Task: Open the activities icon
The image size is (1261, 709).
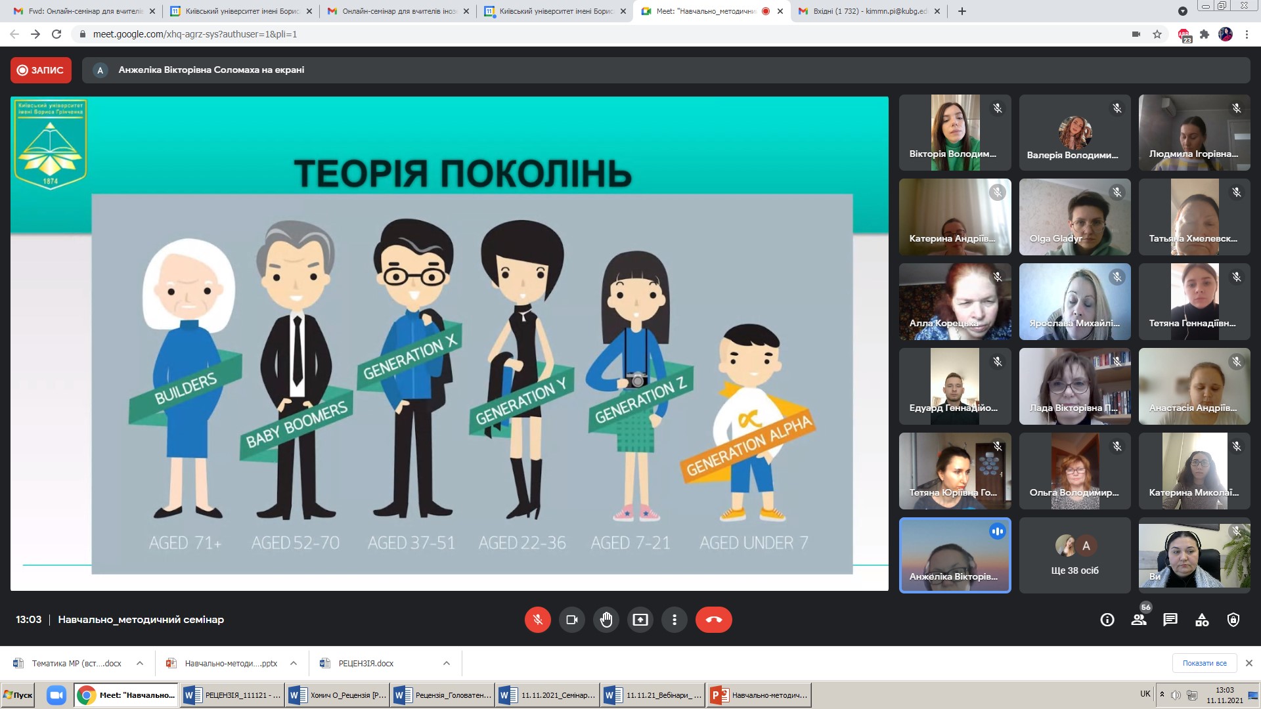Action: (1202, 620)
